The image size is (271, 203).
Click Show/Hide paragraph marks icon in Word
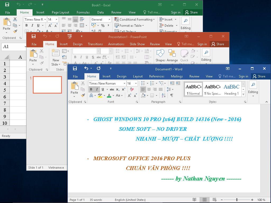(x=171, y=95)
